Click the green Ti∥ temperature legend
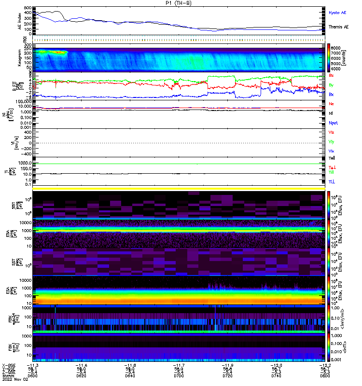The width and height of the screenshot is (362, 386). pyautogui.click(x=331, y=172)
